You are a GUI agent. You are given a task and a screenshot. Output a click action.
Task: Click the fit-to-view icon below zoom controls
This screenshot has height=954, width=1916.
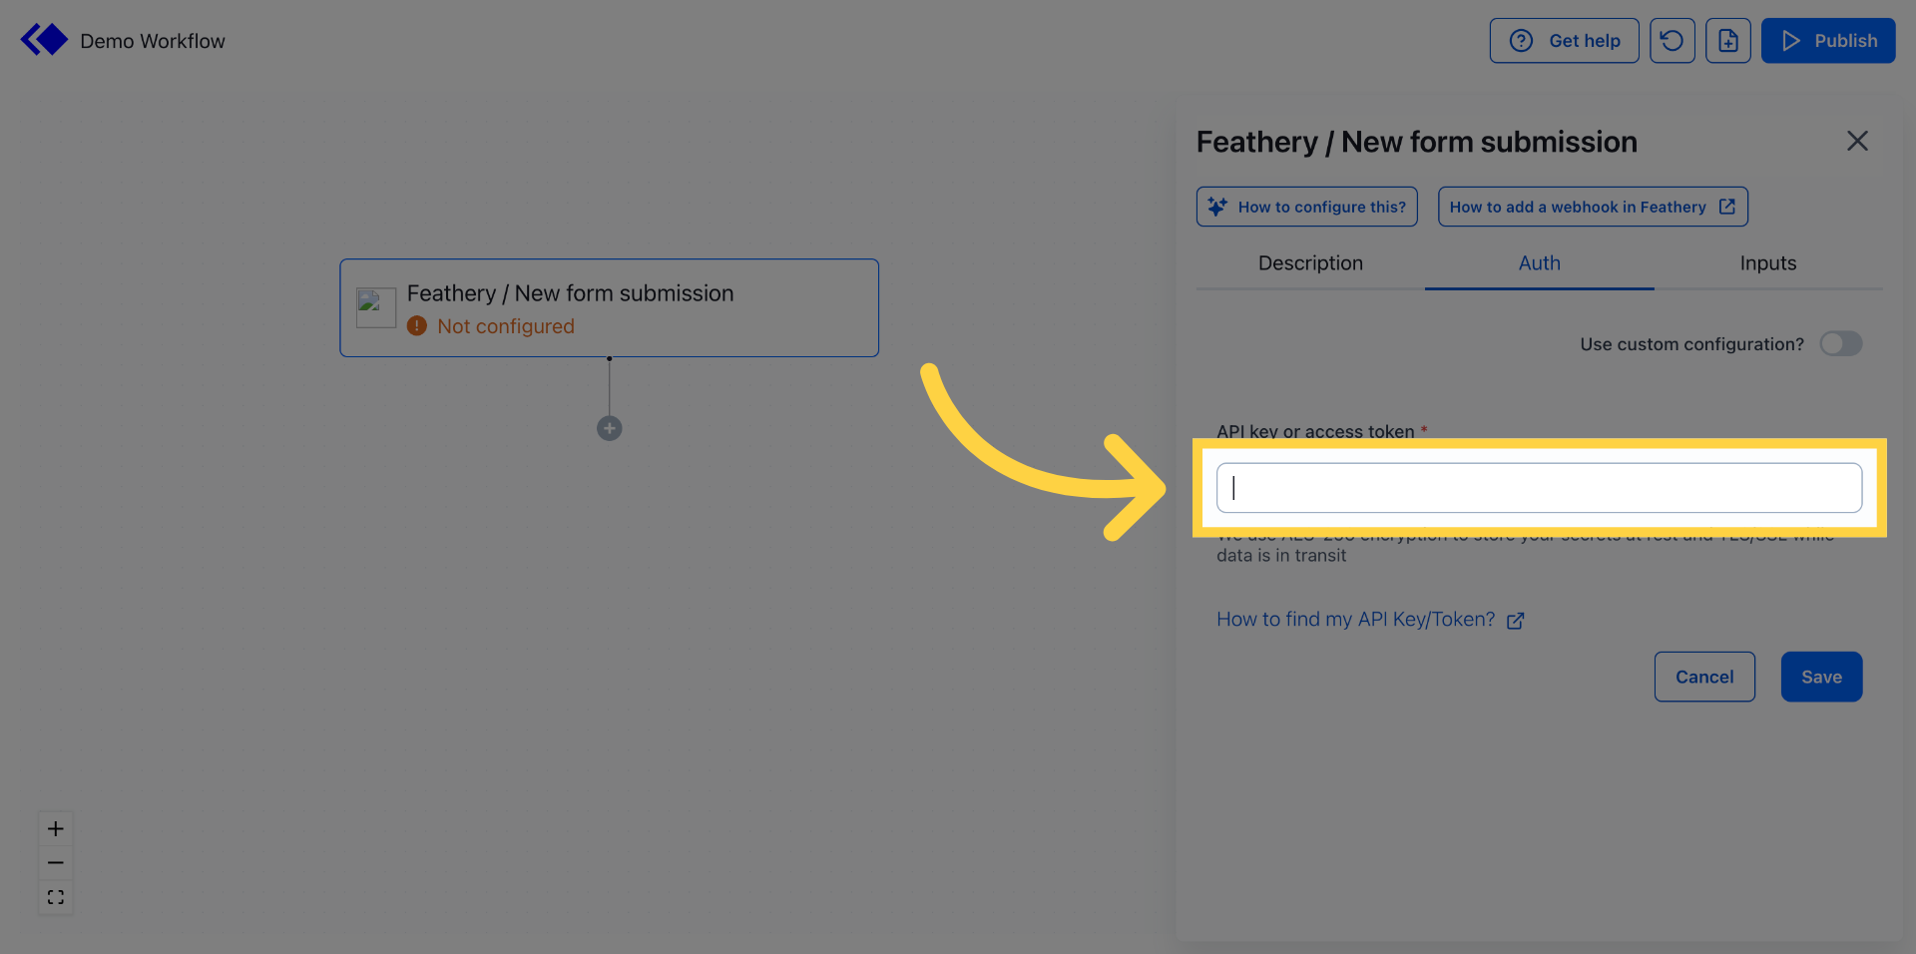(x=55, y=896)
